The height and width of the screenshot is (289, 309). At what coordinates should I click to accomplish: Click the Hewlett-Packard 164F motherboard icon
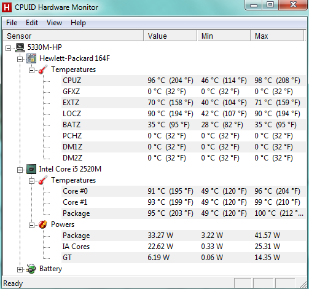point(31,58)
